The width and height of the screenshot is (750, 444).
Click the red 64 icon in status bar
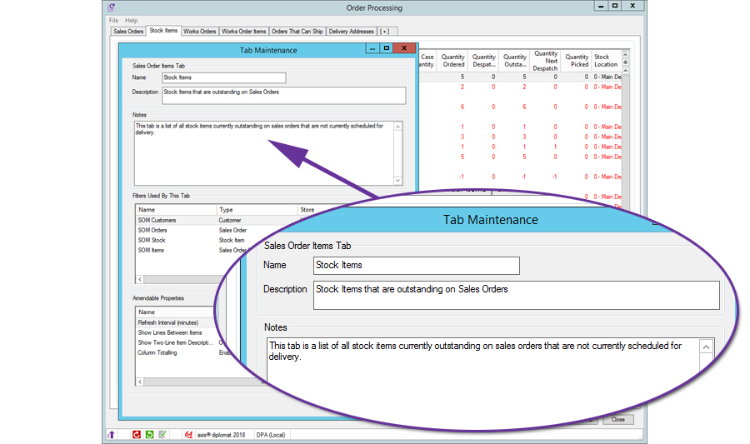188,435
